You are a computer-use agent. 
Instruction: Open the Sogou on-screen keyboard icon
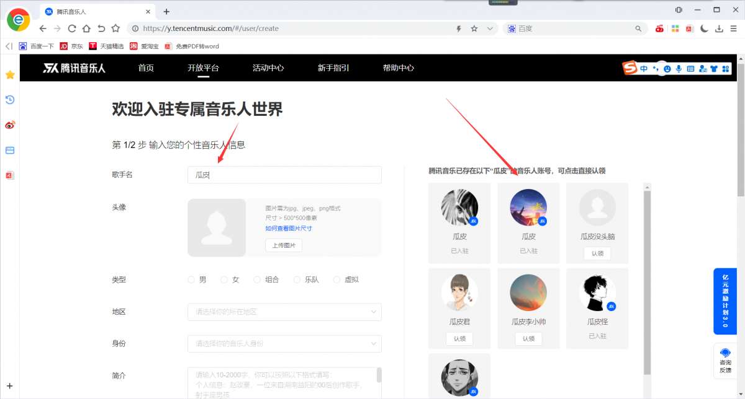(690, 69)
